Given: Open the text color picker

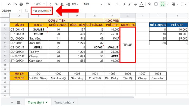Looking at the screenshot, I should point(141,4).
